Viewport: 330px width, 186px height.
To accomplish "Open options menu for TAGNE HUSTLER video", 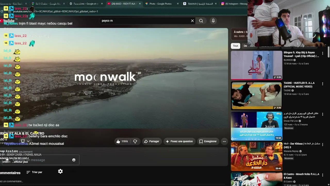I will click(x=323, y=84).
